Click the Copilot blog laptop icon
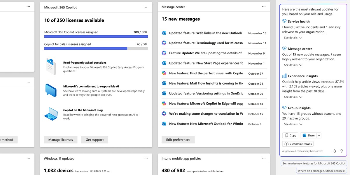The width and height of the screenshot is (350, 175). coord(51,114)
